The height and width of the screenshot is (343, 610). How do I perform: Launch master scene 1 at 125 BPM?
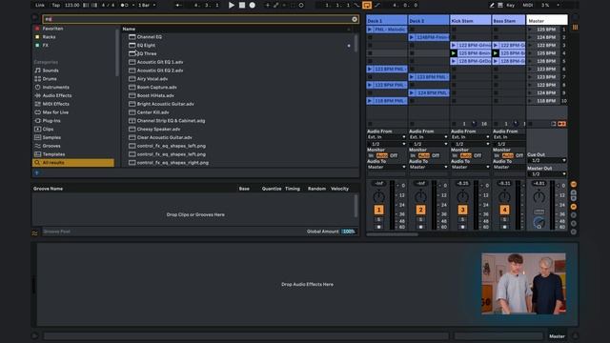click(x=530, y=30)
